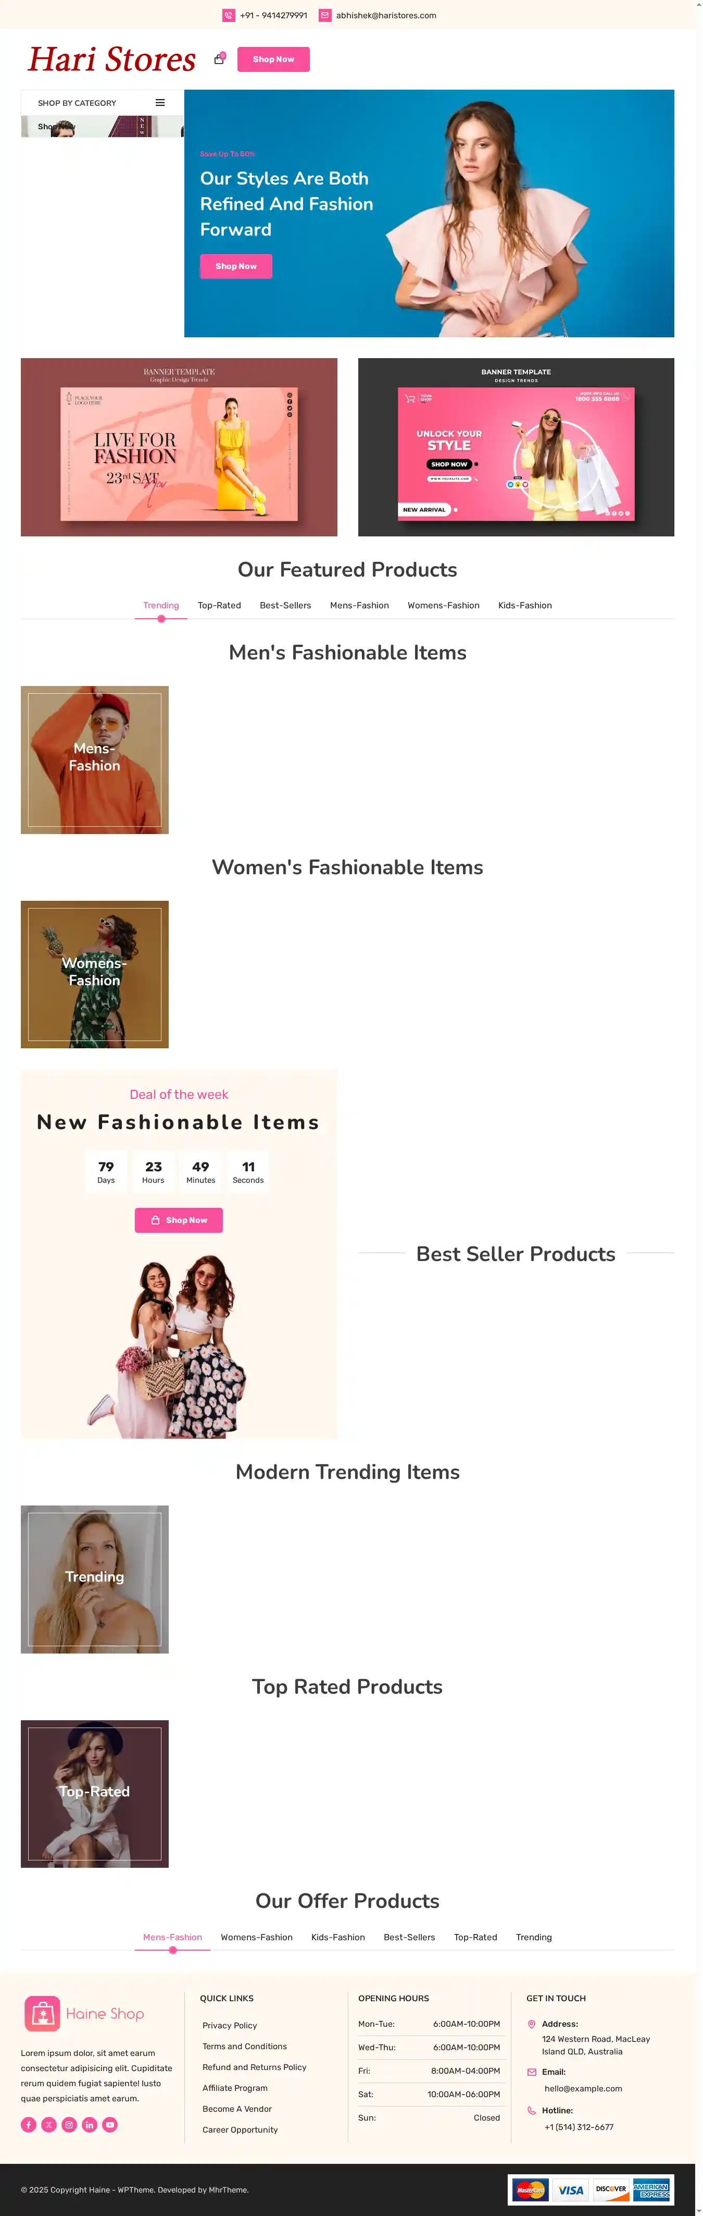
Task: Open the Privacy Policy link
Action: [230, 2025]
